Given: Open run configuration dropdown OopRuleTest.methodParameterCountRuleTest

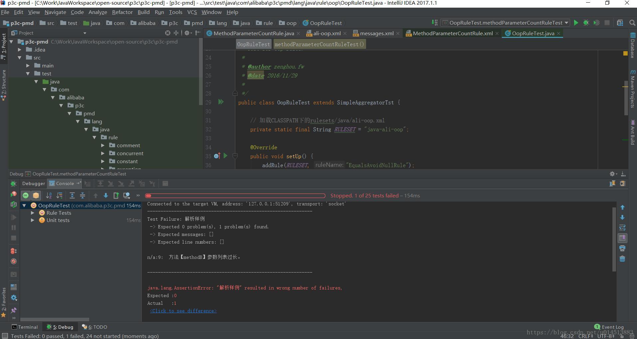Looking at the screenshot, I should coord(505,23).
